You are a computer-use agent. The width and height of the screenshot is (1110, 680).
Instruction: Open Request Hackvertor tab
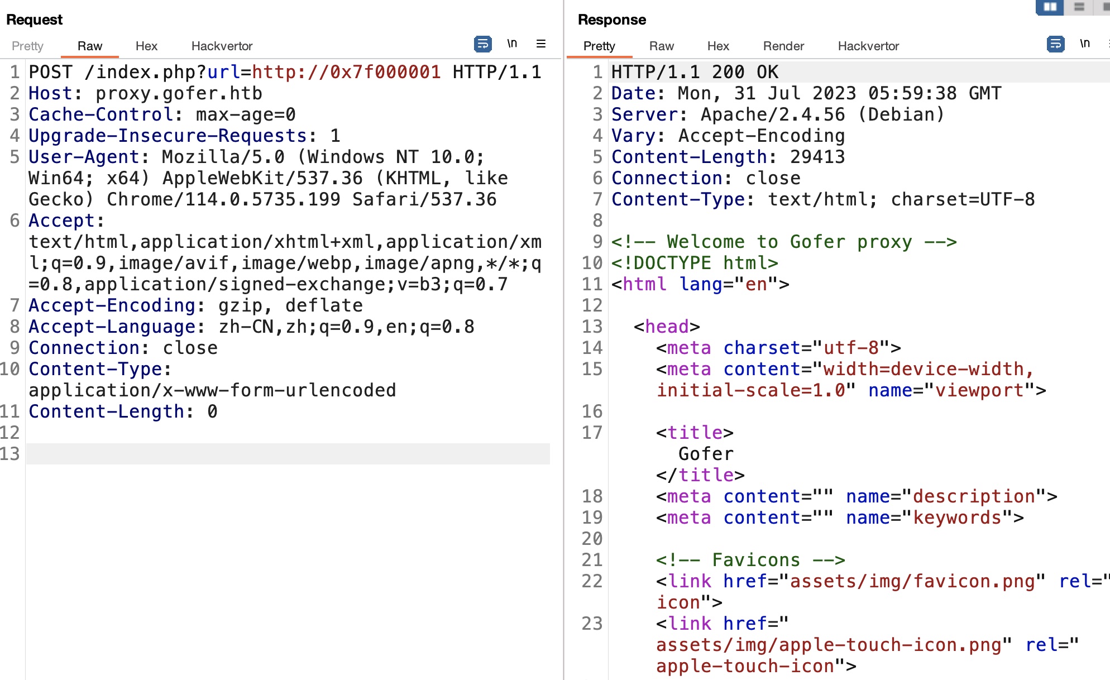coord(222,46)
